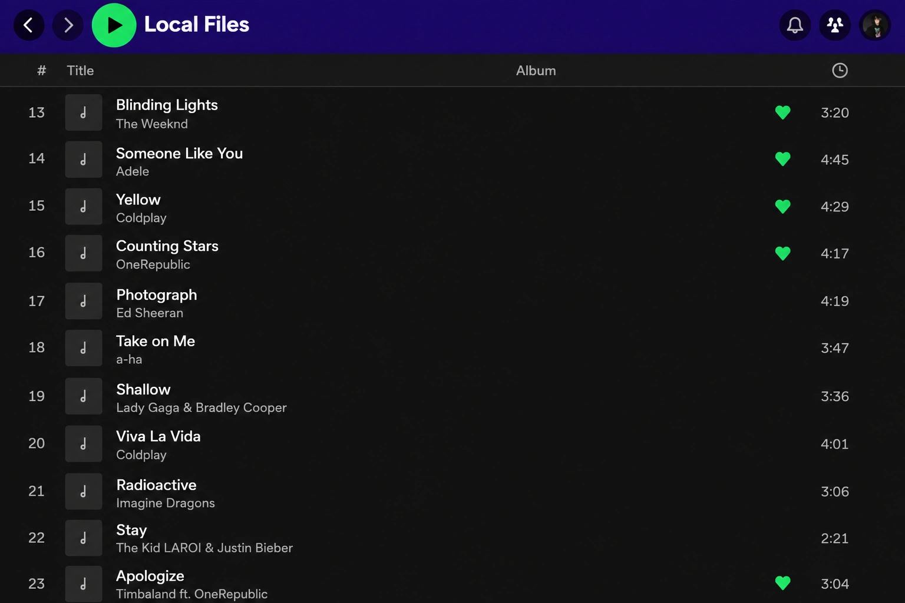Click Take on Me note thumbnail
Viewport: 905px width, 603px height.
[84, 348]
